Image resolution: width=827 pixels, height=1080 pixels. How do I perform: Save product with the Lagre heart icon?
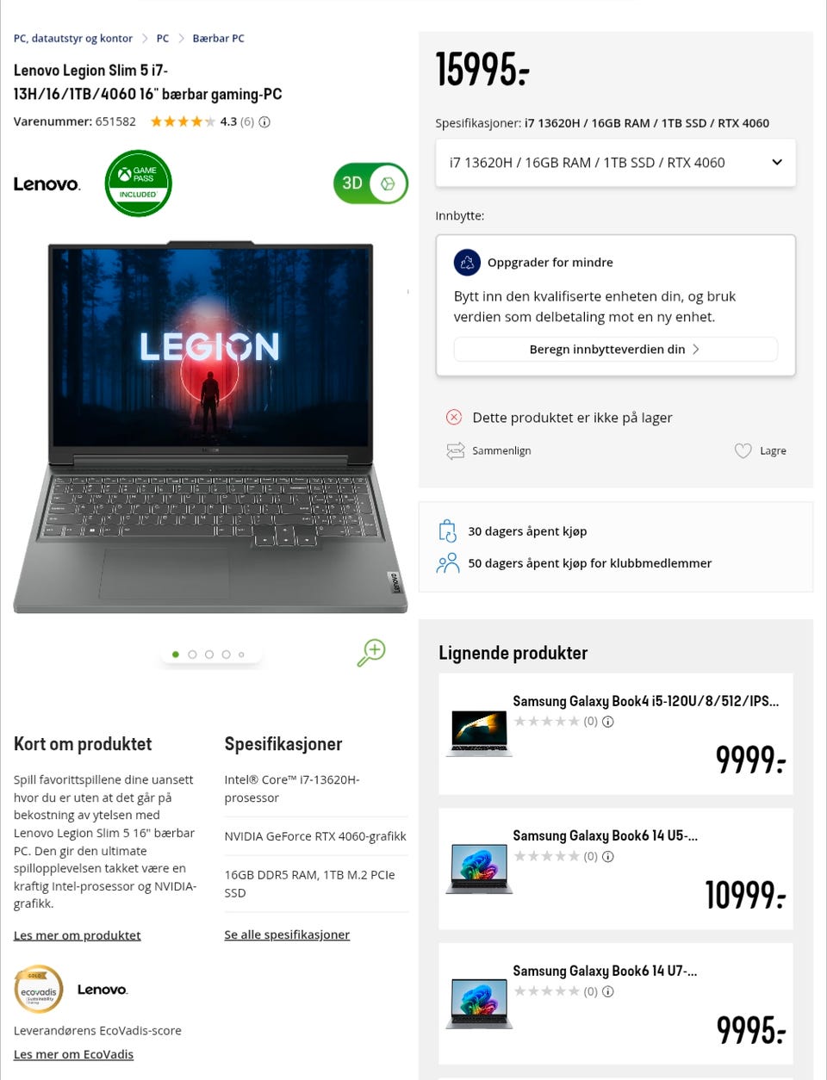click(743, 450)
